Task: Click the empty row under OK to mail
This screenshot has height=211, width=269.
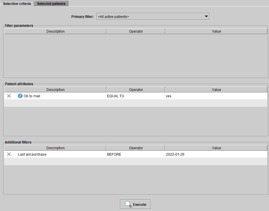Action: (135, 103)
